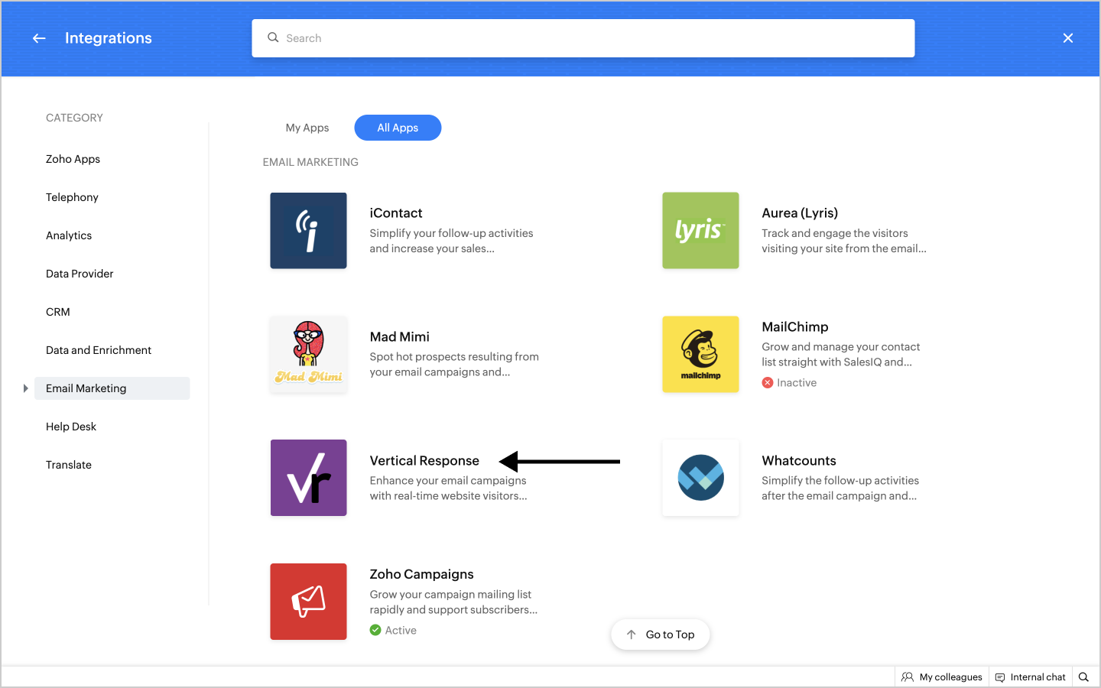The width and height of the screenshot is (1101, 688).
Task: Open the Aurea (Lyris) integration title
Action: tap(800, 213)
